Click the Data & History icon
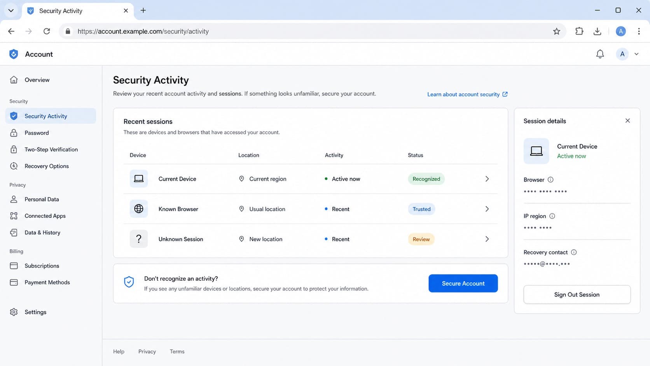 pyautogui.click(x=14, y=233)
